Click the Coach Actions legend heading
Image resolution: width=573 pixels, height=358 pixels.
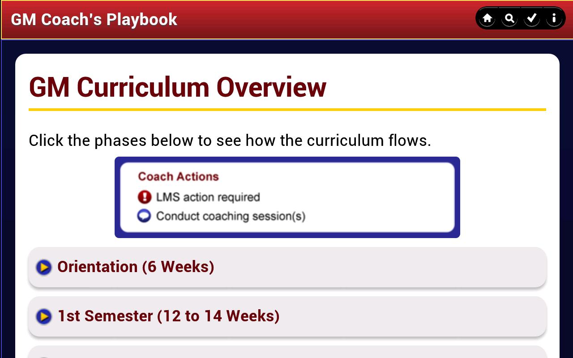(x=178, y=177)
